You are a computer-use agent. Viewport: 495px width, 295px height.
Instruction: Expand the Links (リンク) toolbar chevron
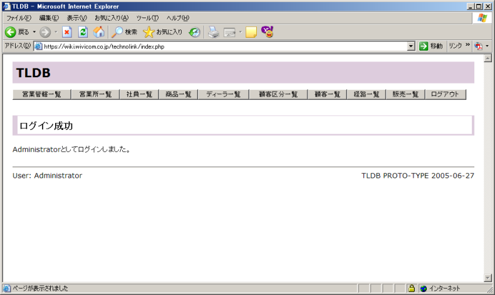pyautogui.click(x=467, y=46)
